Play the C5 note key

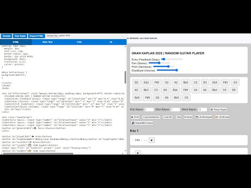[x=186, y=98]
